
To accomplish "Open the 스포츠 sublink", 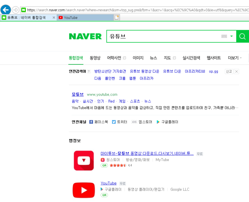I will pyautogui.click(x=135, y=101).
